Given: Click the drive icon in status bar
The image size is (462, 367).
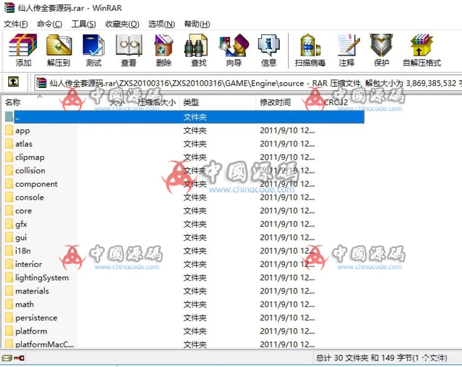Looking at the screenshot, I should coord(6,358).
